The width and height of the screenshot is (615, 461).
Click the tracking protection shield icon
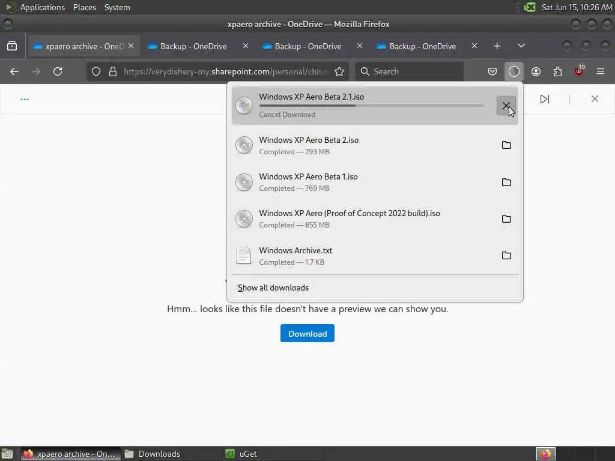tap(95, 71)
